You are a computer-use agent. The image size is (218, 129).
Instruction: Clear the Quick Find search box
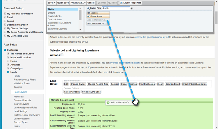[x=132, y=8]
